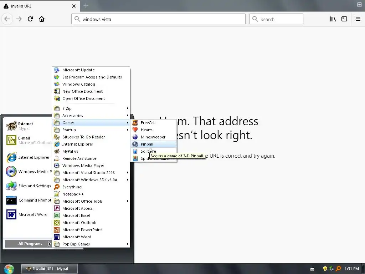Click the Microsoft PowerPoint icon
This screenshot has height=274, width=365.
pos(57,230)
